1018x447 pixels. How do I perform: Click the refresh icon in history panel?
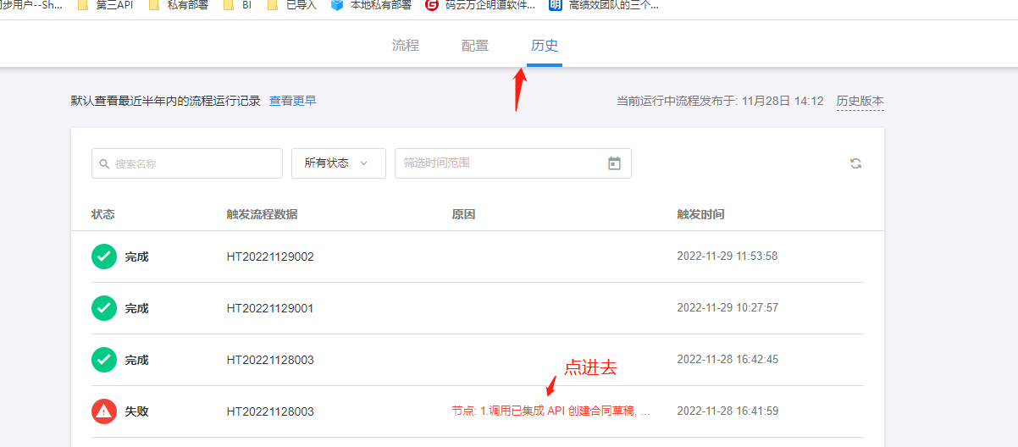tap(855, 163)
